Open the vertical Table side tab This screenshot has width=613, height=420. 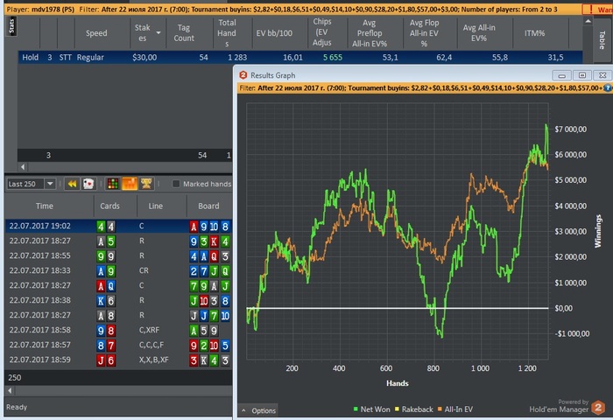602,39
